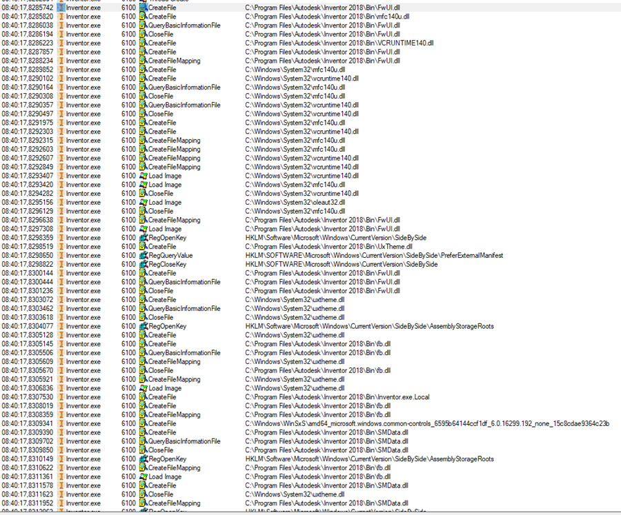The width and height of the screenshot is (621, 515).
Task: Click the Load Image icon at 08:40:17,8293407
Action: [x=144, y=175]
